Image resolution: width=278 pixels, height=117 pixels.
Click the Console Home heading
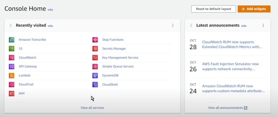click(x=25, y=9)
